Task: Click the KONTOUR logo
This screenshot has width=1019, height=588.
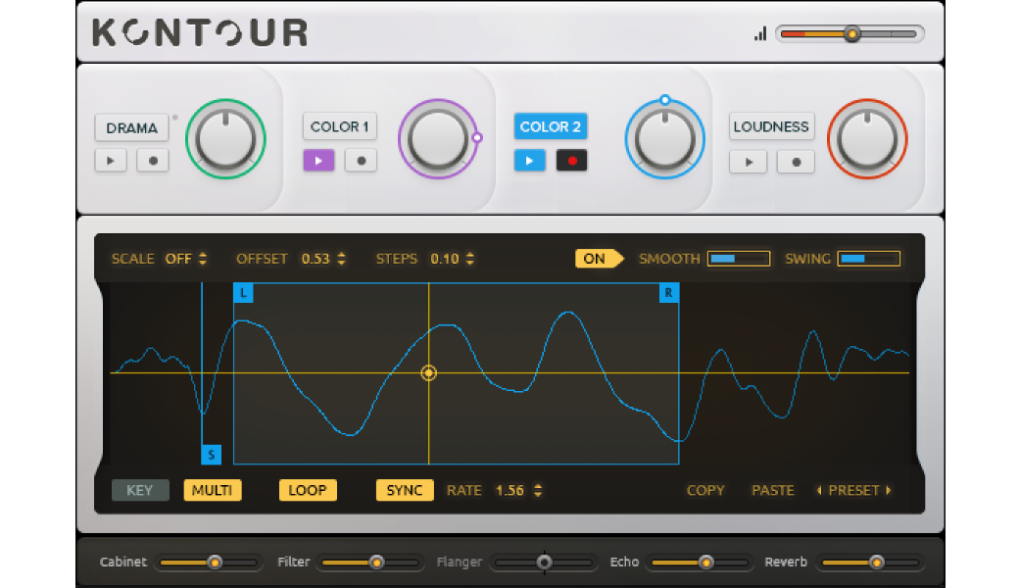Action: point(200,32)
